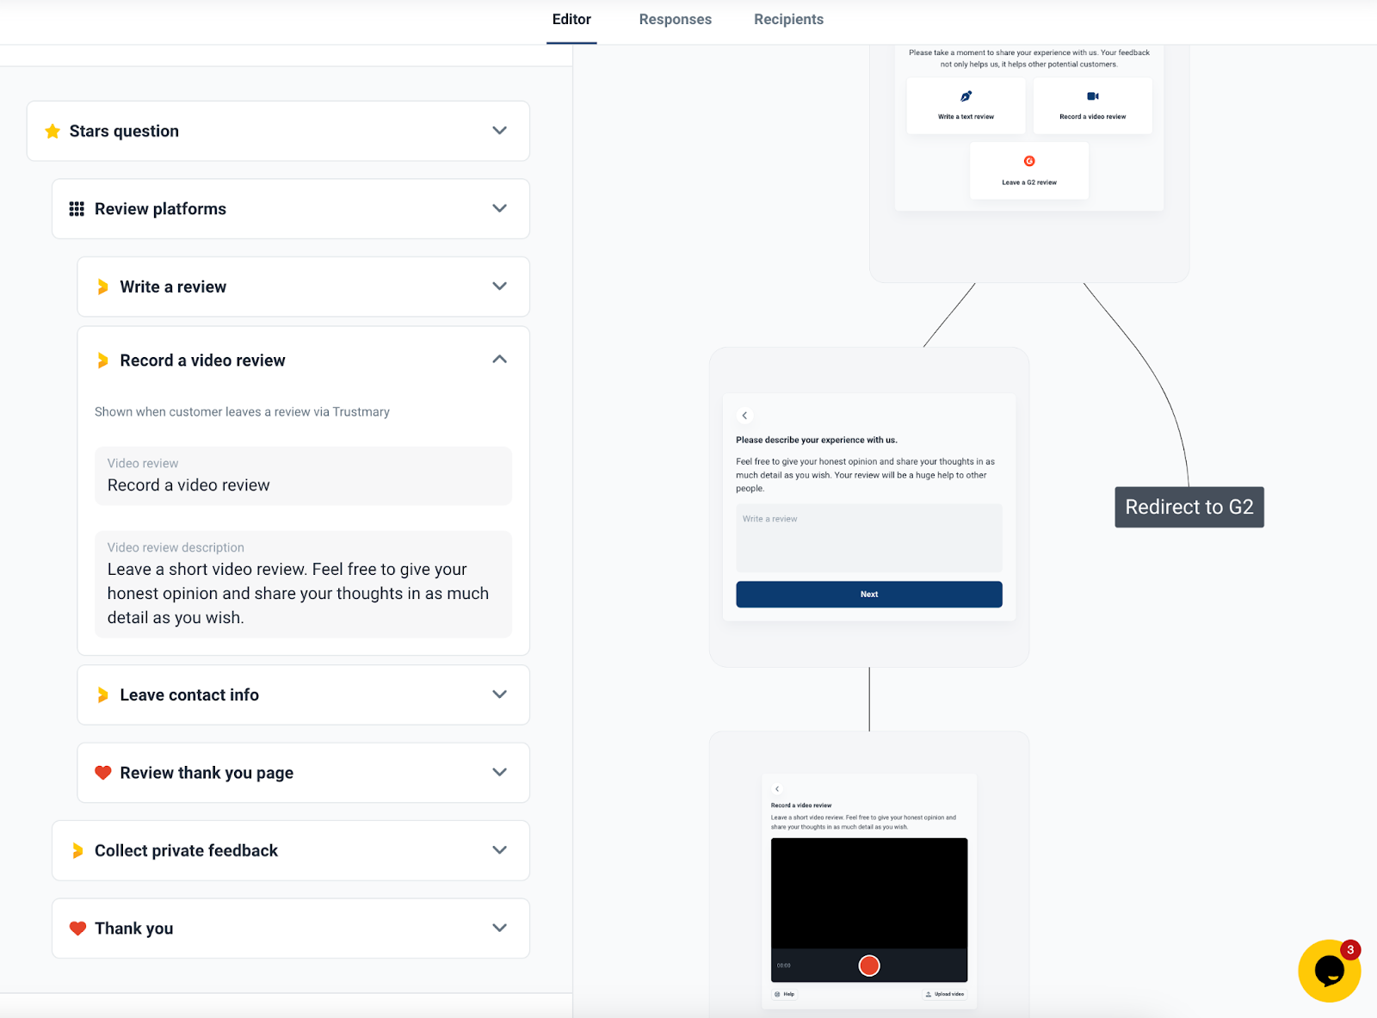Collapse the Record a video review section
The width and height of the screenshot is (1377, 1018).
coord(499,360)
